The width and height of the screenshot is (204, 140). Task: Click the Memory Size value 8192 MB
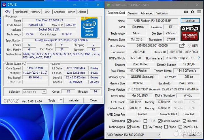pyautogui.click(x=139, y=83)
